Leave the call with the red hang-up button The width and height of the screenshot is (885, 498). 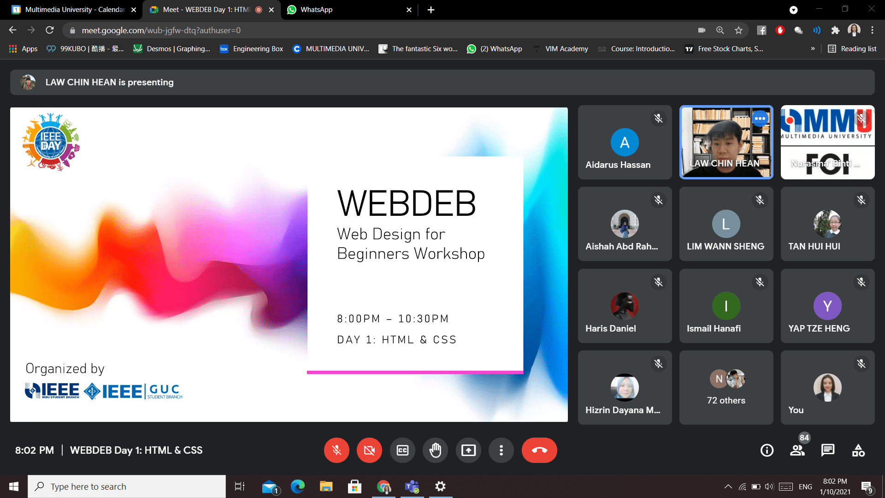(x=539, y=450)
